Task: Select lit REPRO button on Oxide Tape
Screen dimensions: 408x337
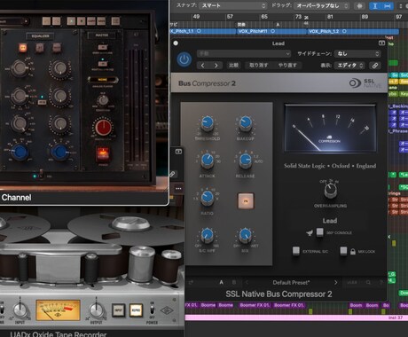Action: pyautogui.click(x=136, y=310)
